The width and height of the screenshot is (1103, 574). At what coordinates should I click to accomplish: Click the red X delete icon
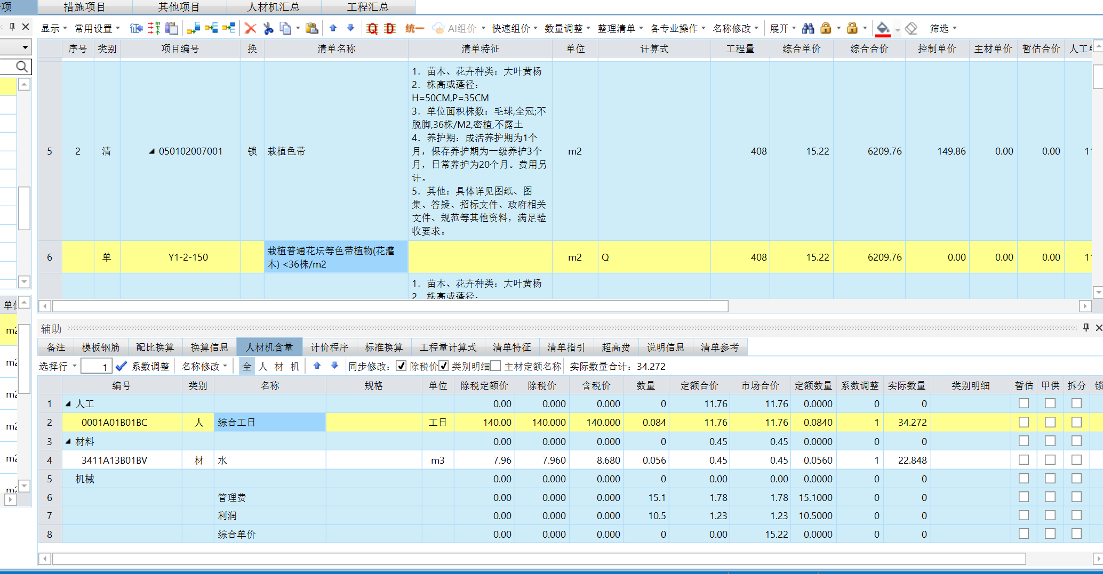pyautogui.click(x=250, y=28)
